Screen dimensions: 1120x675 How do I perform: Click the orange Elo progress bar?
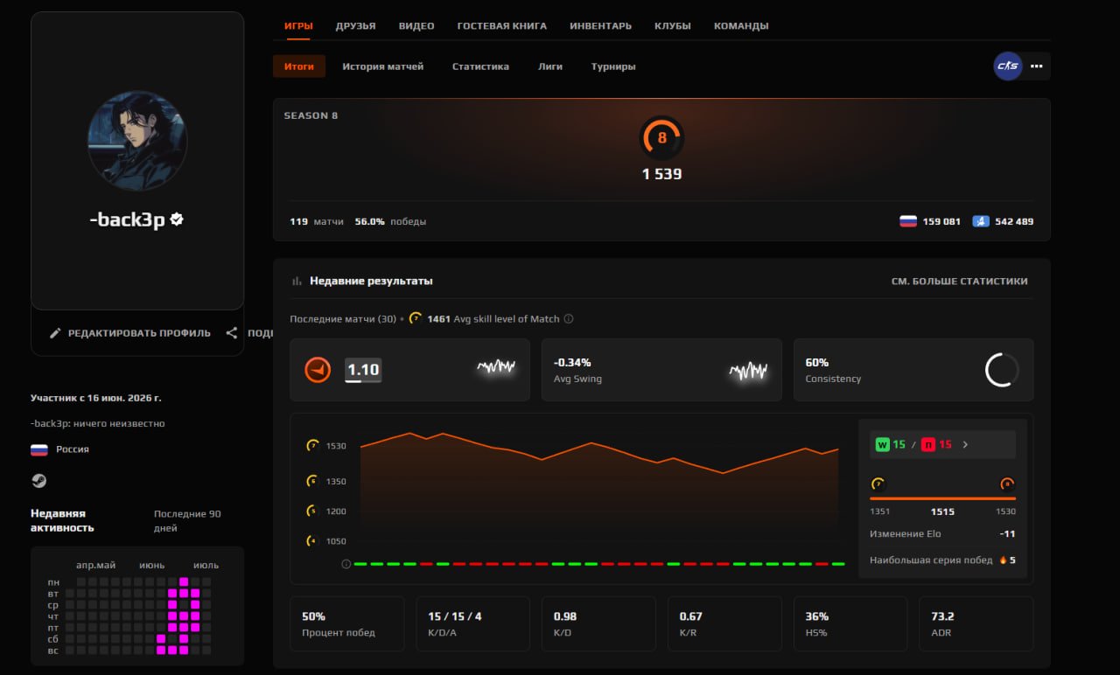(942, 498)
